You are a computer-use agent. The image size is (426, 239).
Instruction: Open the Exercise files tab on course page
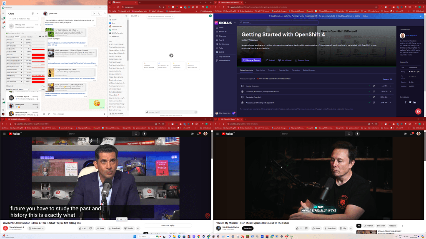(283, 70)
